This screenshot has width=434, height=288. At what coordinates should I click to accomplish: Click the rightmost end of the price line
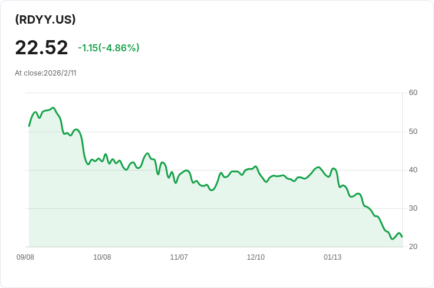tap(402, 237)
